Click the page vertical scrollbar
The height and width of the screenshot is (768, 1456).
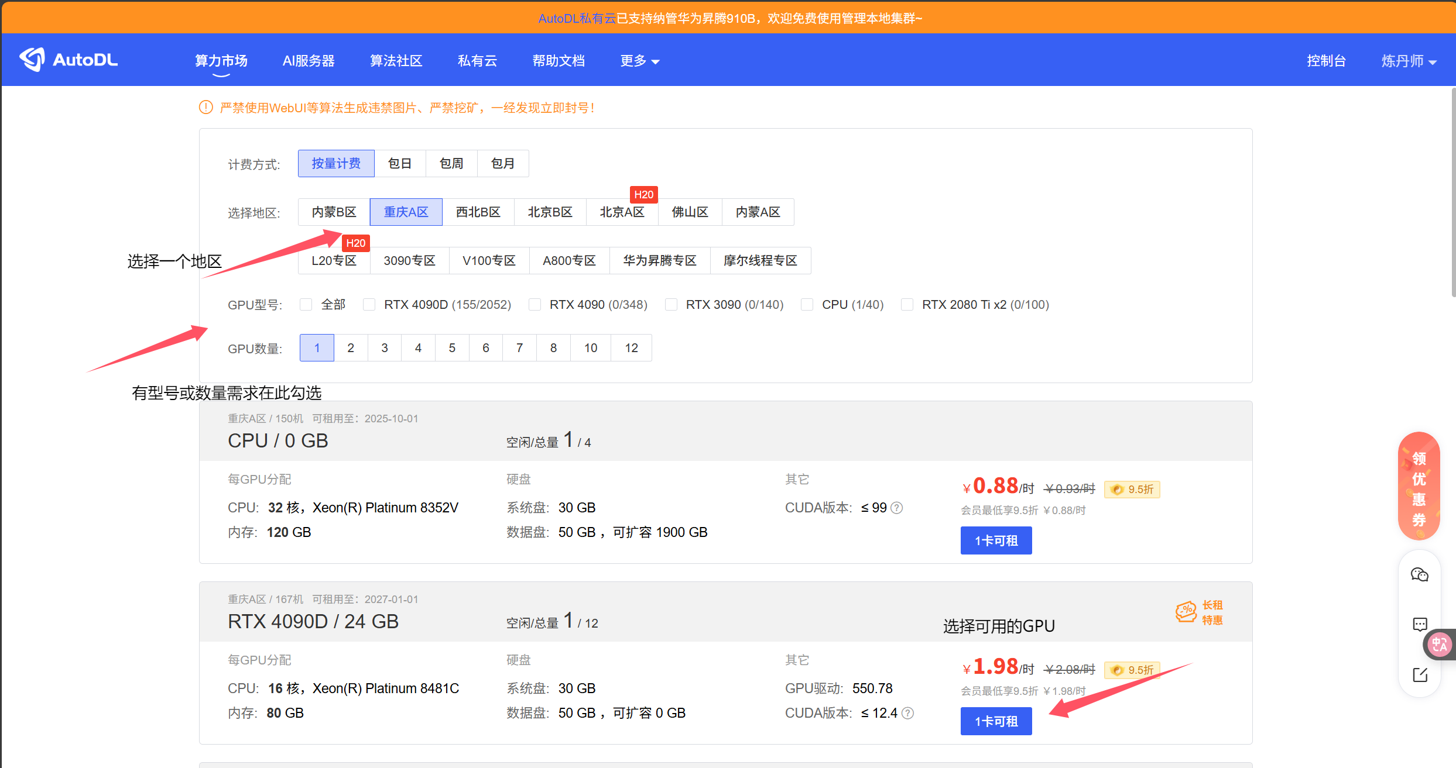(1452, 193)
